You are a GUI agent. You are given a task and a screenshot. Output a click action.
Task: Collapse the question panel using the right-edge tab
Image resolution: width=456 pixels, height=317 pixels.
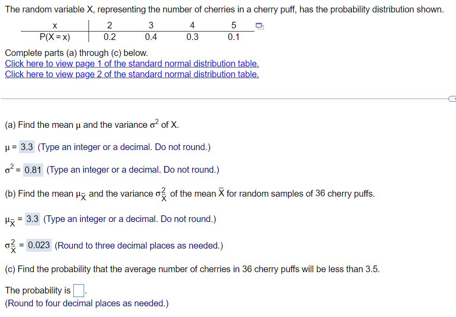pyautogui.click(x=453, y=98)
